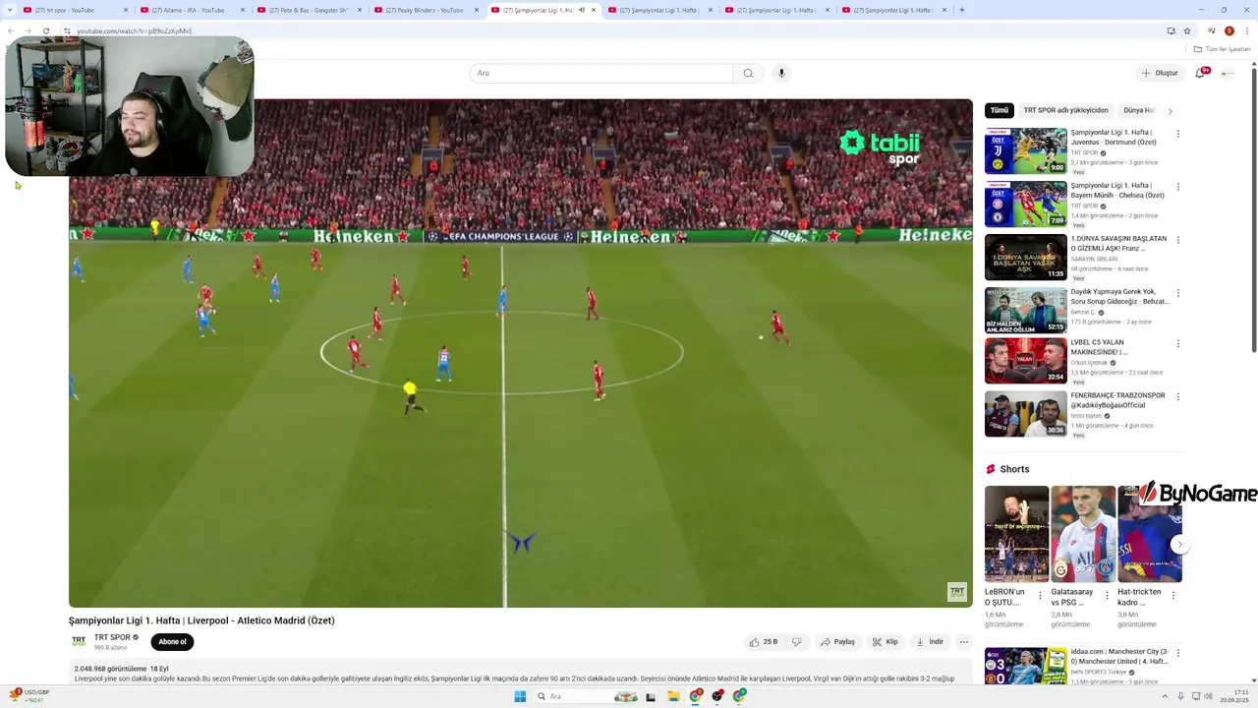Open options menu for Juventus - Dortmund video

pyautogui.click(x=1178, y=134)
